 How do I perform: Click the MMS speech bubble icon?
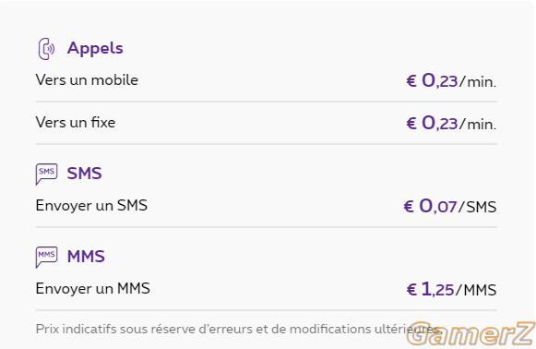point(46,258)
